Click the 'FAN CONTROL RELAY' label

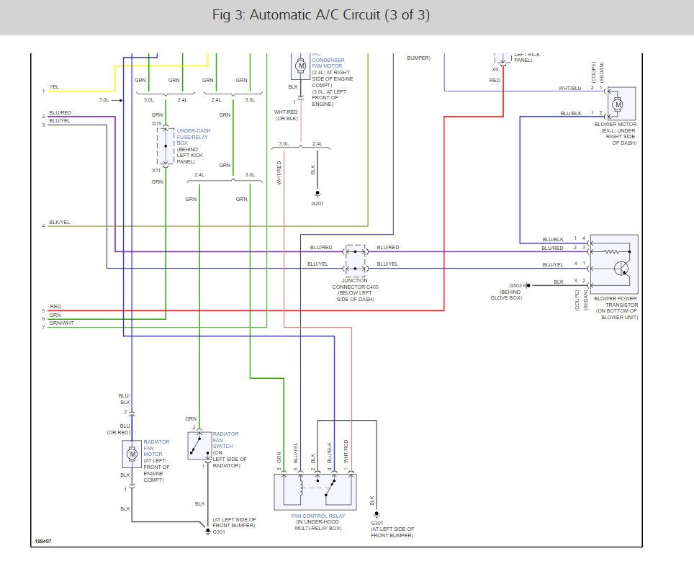coord(317,516)
